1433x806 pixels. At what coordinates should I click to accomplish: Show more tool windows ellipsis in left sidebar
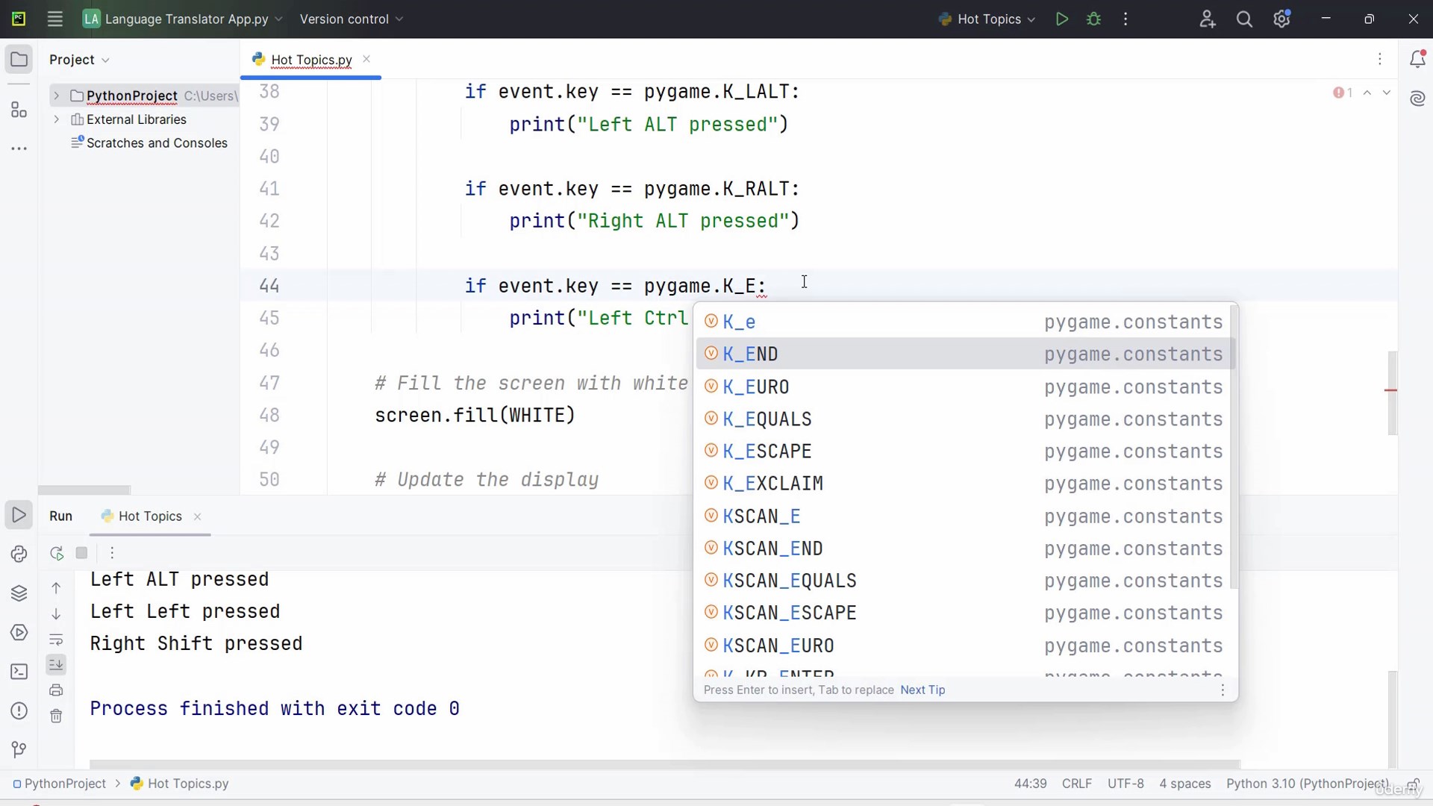(x=19, y=149)
